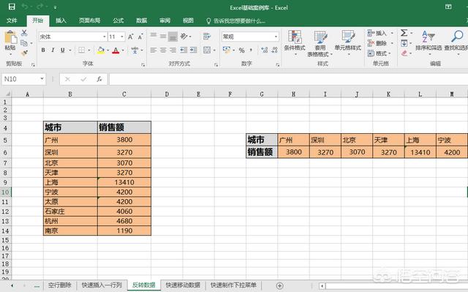Open the 空行删除 sheet tab
This screenshot has height=292, width=468.
click(x=60, y=285)
